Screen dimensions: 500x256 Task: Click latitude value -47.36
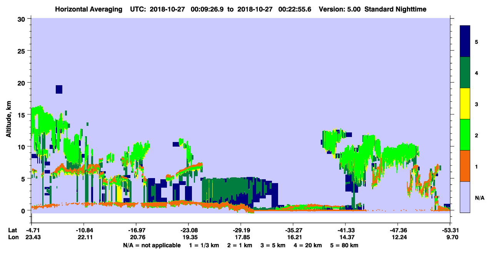click(398, 230)
